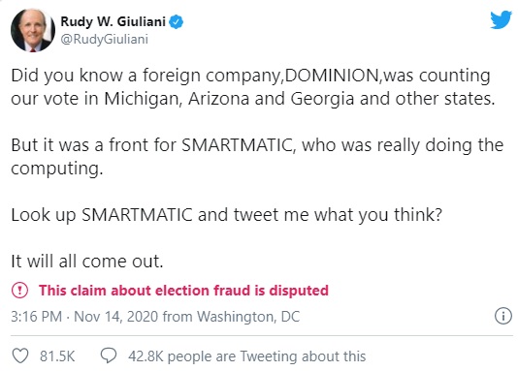The image size is (518, 371).
Task: Click the red exclamation warning icon
Action: [19, 291]
